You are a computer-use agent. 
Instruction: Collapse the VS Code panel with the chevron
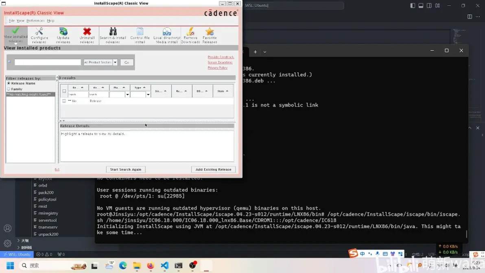click(470, 128)
